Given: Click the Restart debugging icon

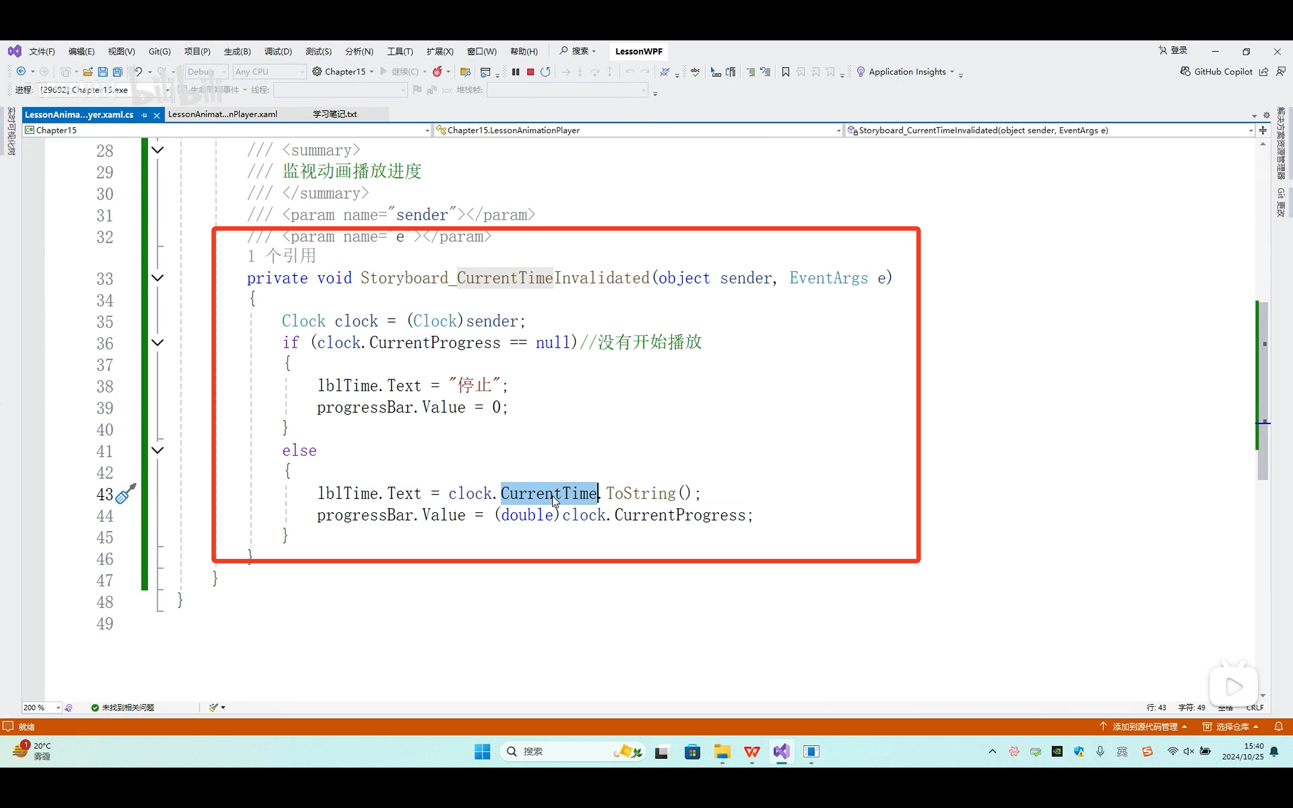Looking at the screenshot, I should 545,72.
